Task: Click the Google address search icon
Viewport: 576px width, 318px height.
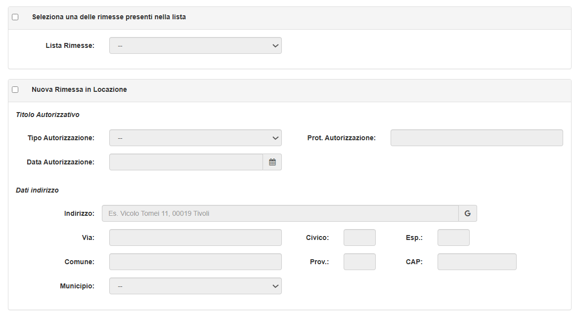Action: [467, 213]
